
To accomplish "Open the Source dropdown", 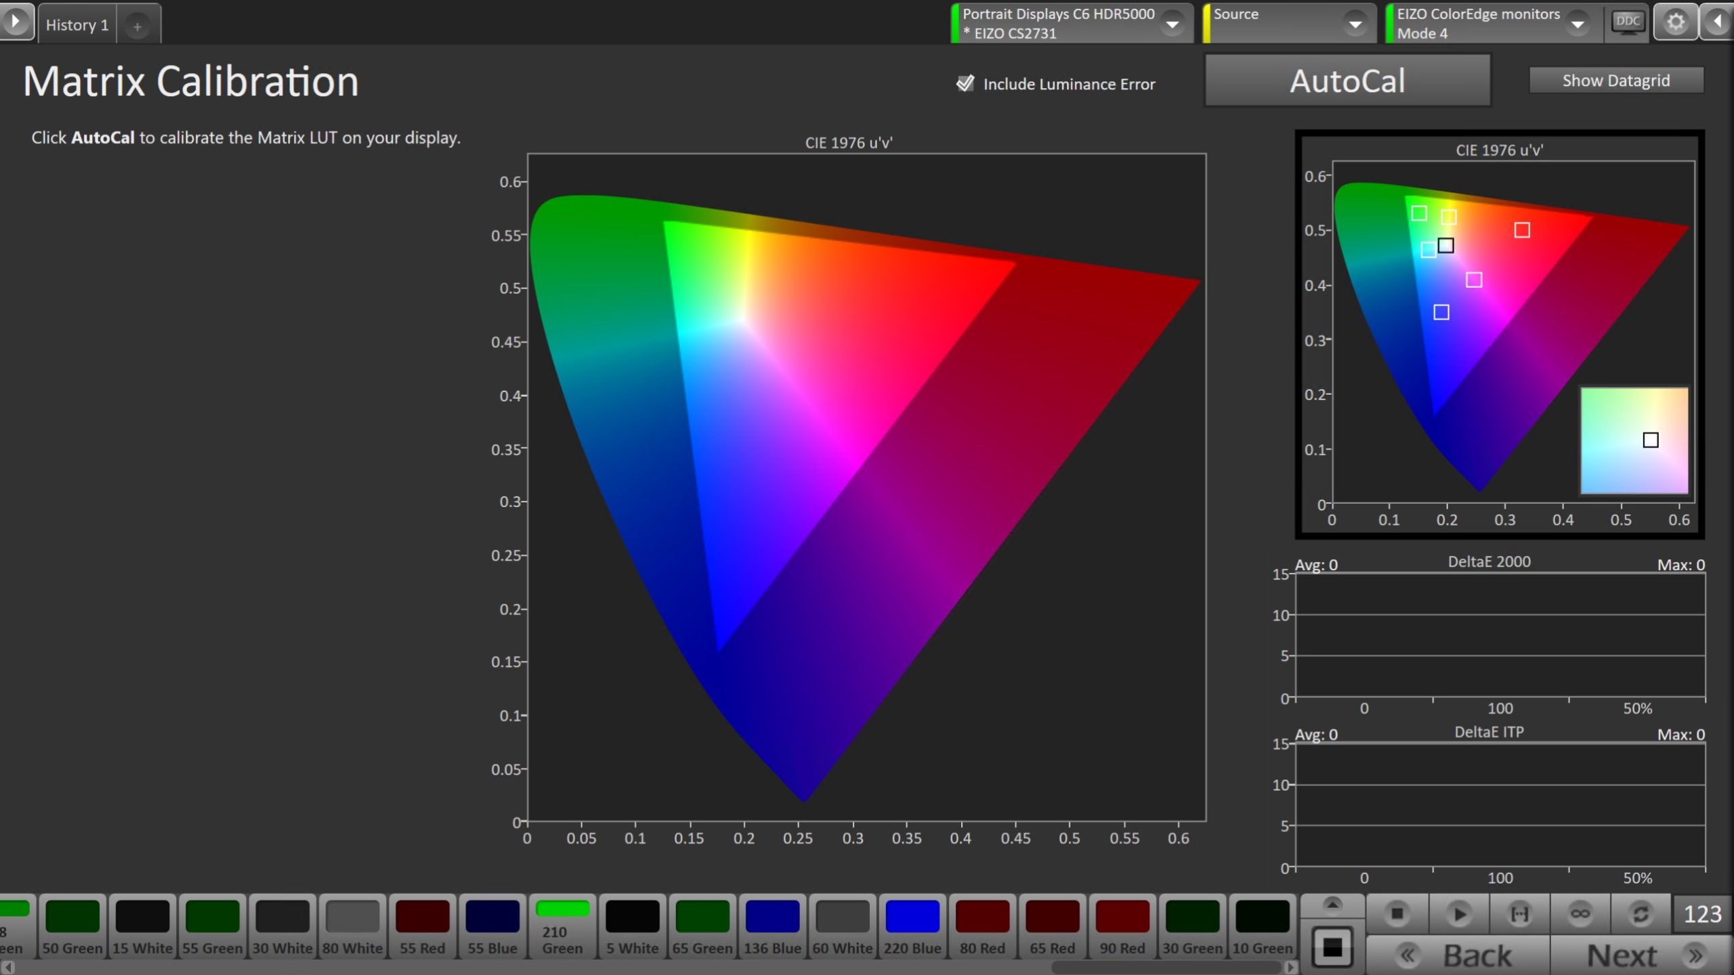I will pos(1355,24).
